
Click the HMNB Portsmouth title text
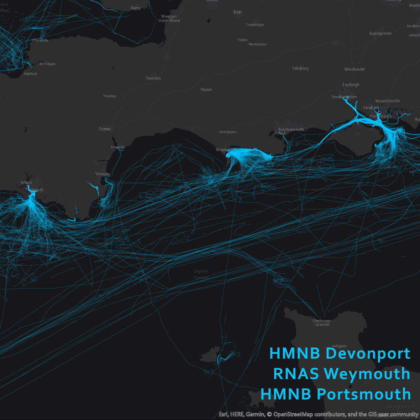pos(336,394)
